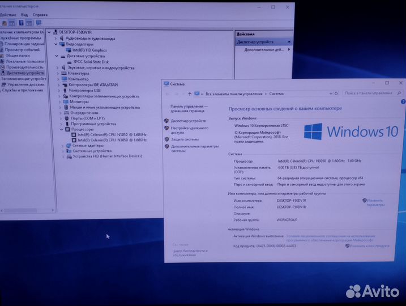The height and width of the screenshot is (306, 406).
Task: Click the Intel(R) HD Graphics adapter icon
Action: point(69,50)
